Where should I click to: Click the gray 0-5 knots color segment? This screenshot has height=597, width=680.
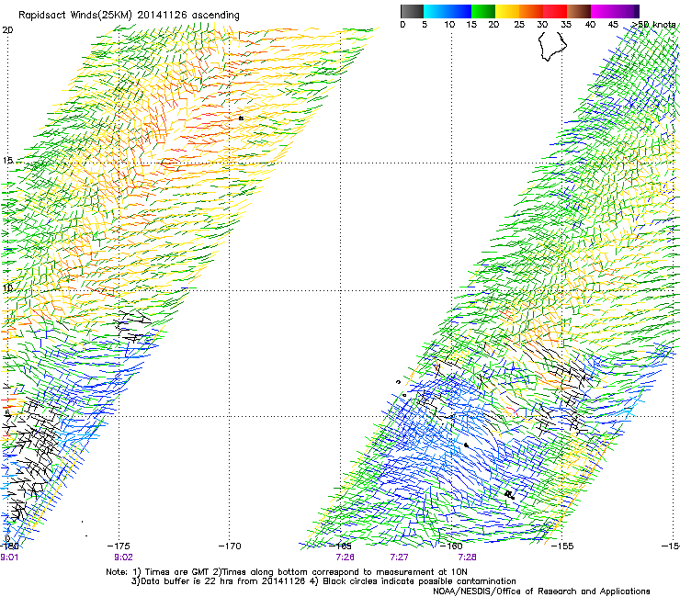pyautogui.click(x=412, y=11)
